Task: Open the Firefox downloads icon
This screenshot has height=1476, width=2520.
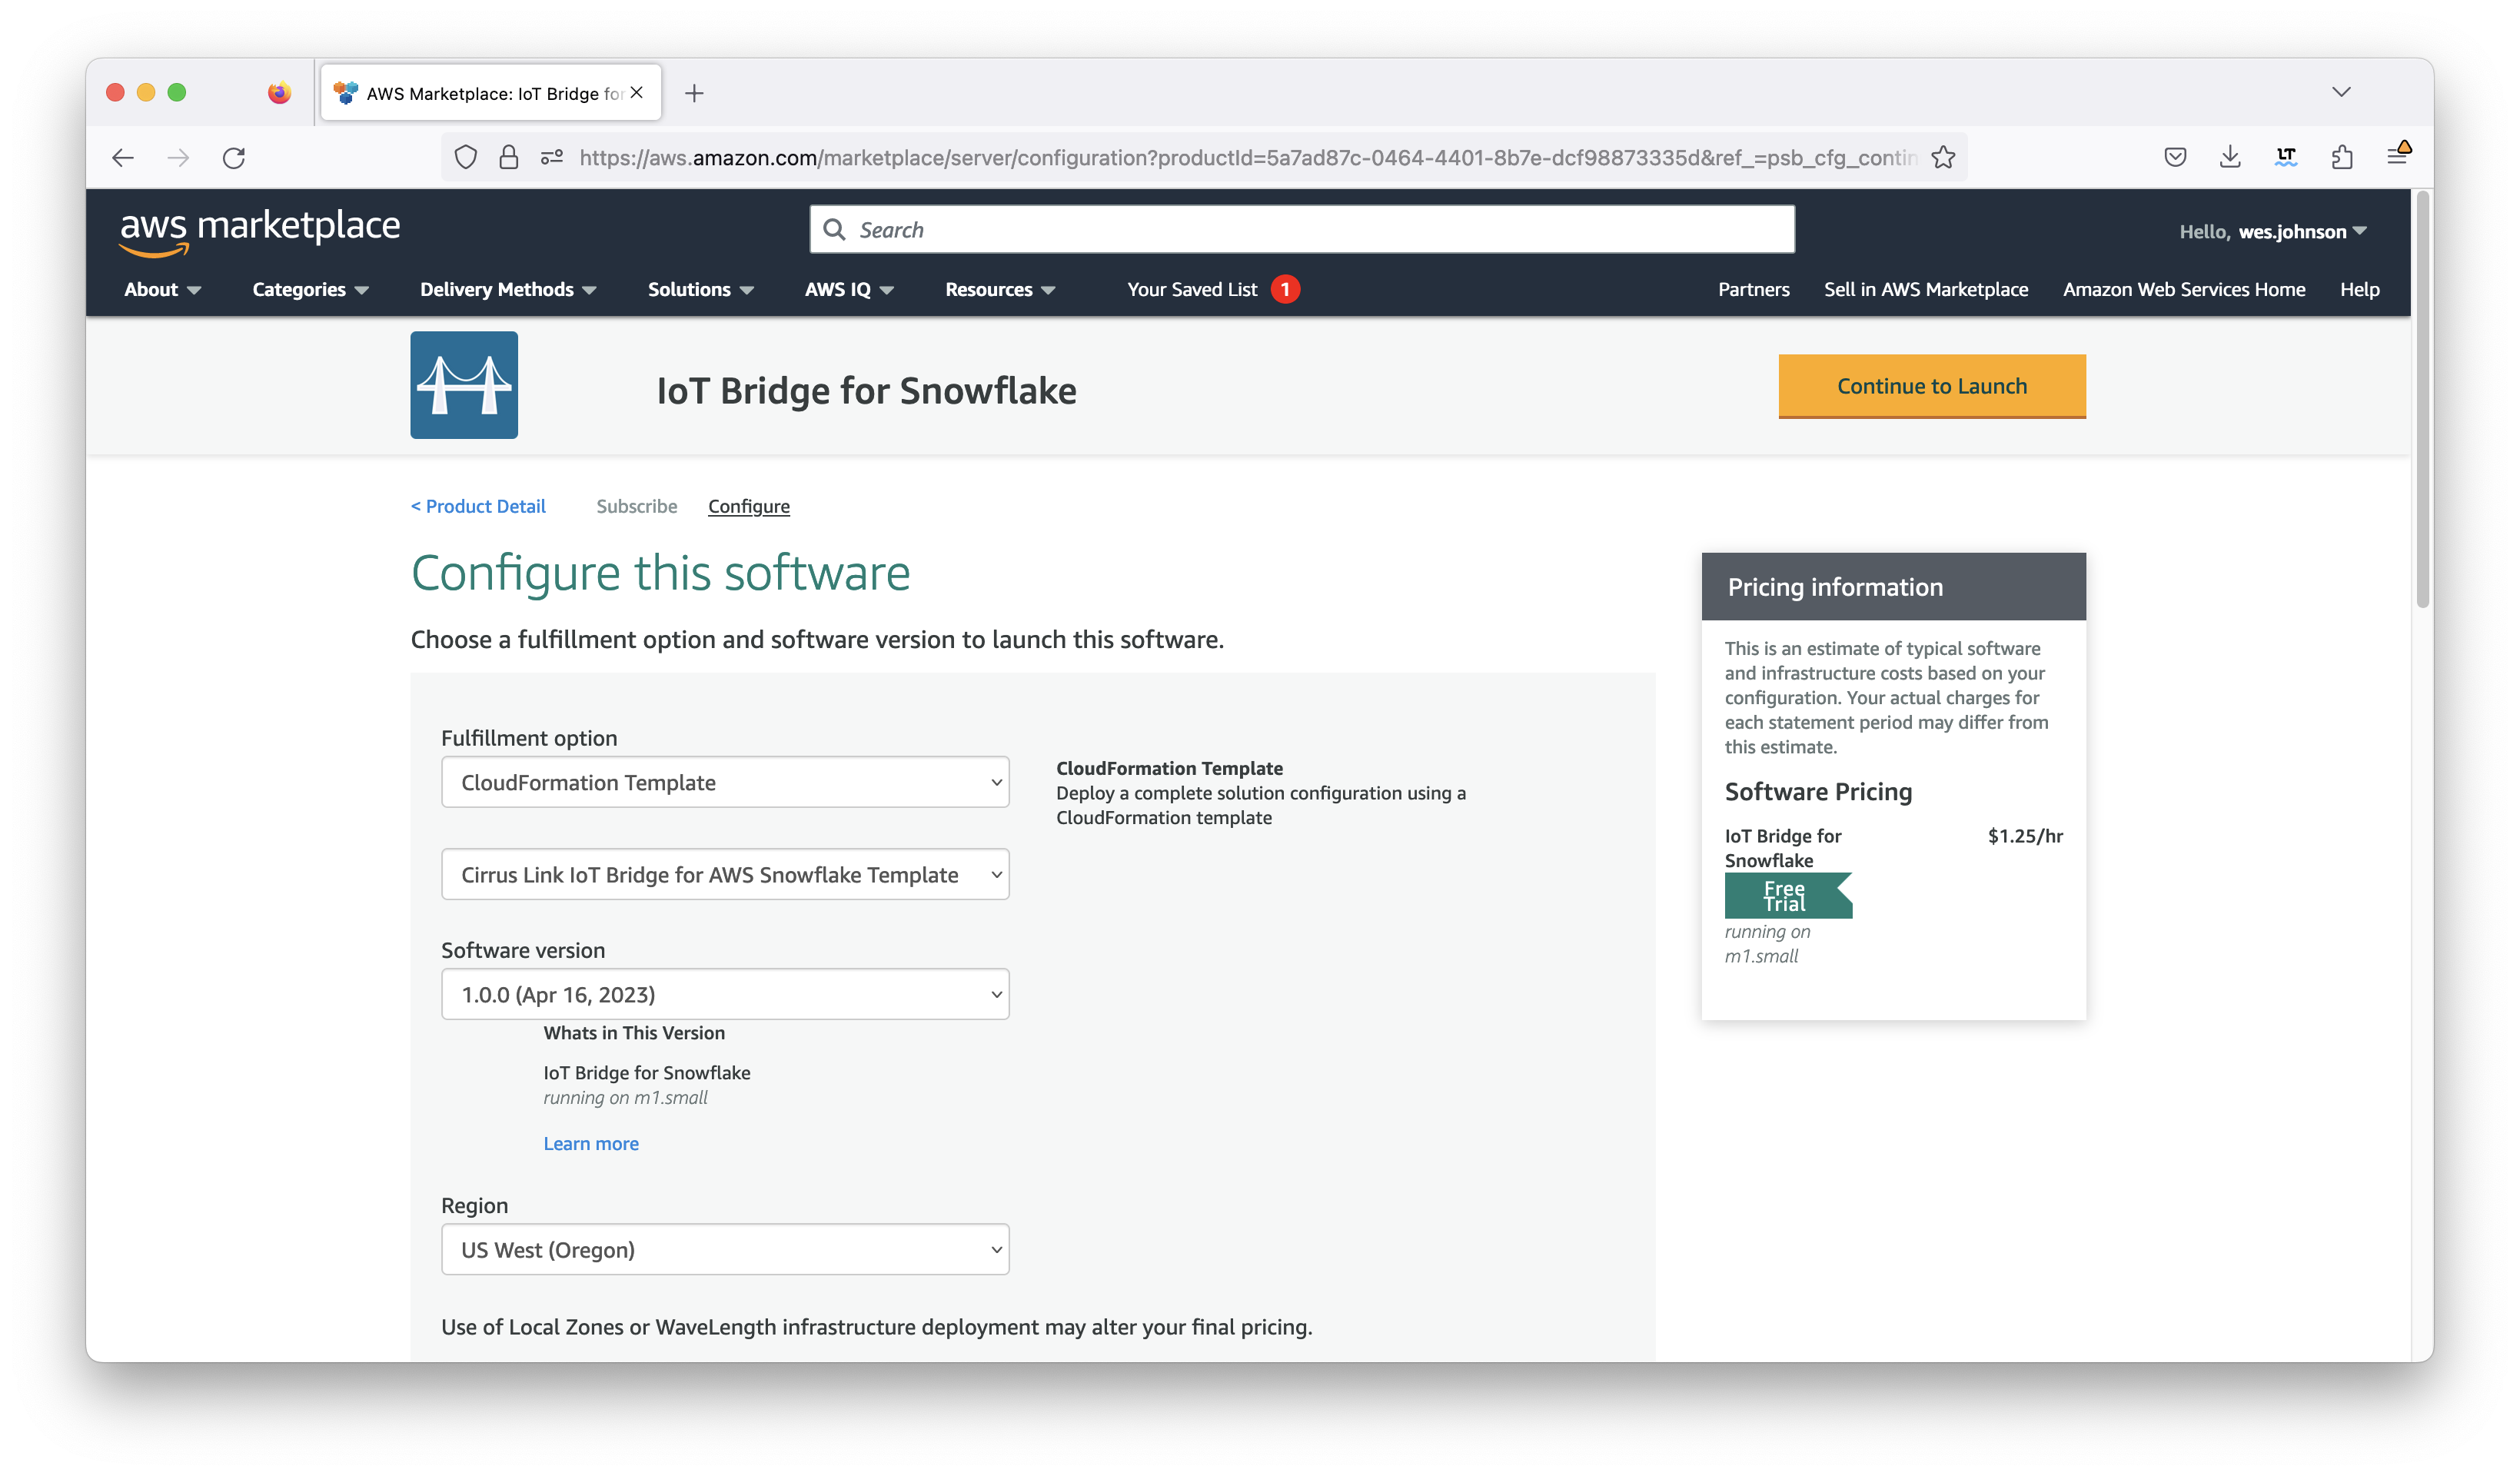Action: [x=2230, y=157]
